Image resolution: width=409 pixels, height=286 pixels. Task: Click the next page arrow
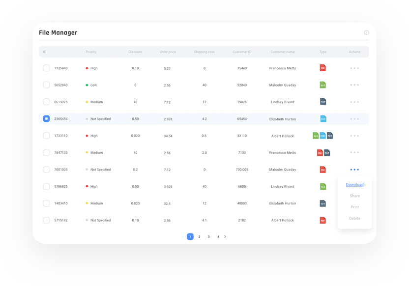225,237
